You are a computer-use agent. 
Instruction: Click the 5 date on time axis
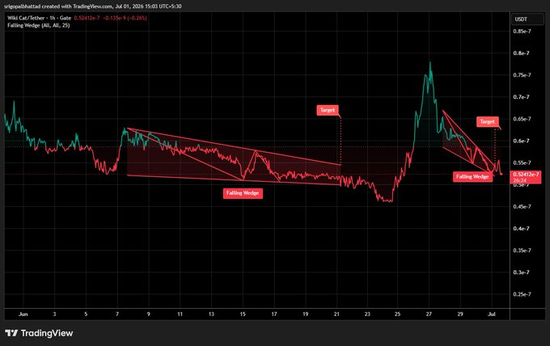86,314
